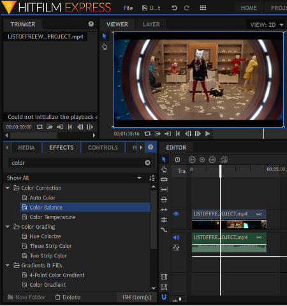
Task: Click the Delete button
Action: click(x=68, y=297)
